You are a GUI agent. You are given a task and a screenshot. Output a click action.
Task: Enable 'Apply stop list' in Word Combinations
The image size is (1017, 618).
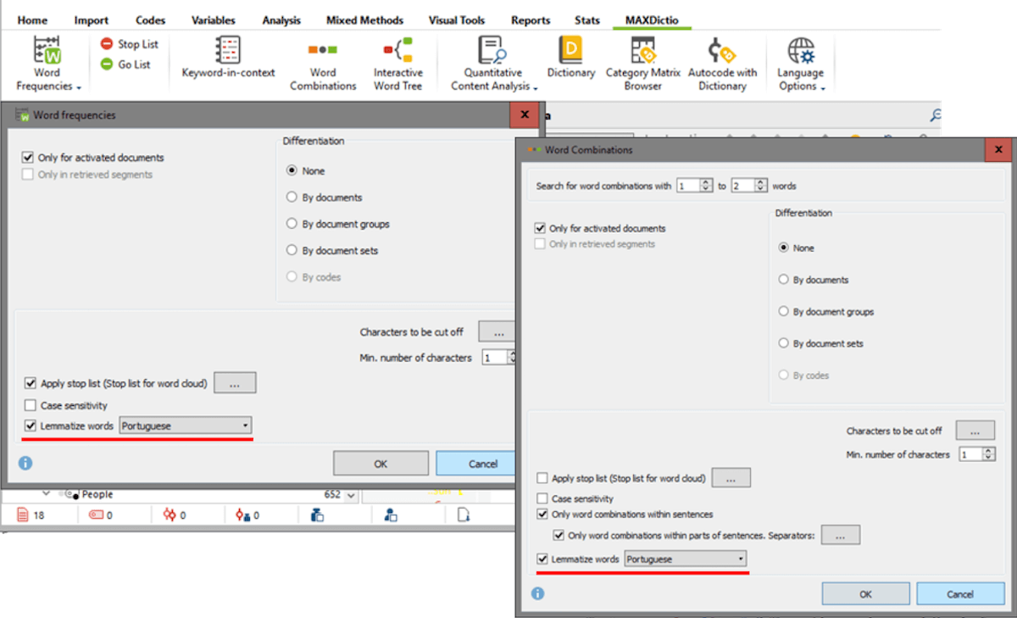[x=542, y=478]
